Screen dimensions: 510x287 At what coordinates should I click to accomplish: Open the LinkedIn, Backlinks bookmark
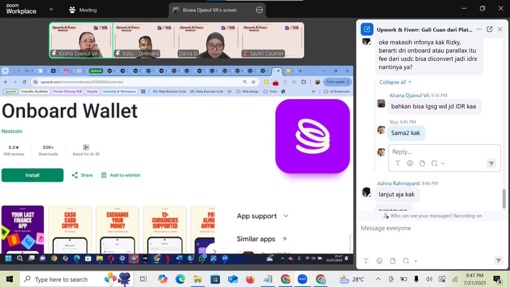(35, 91)
